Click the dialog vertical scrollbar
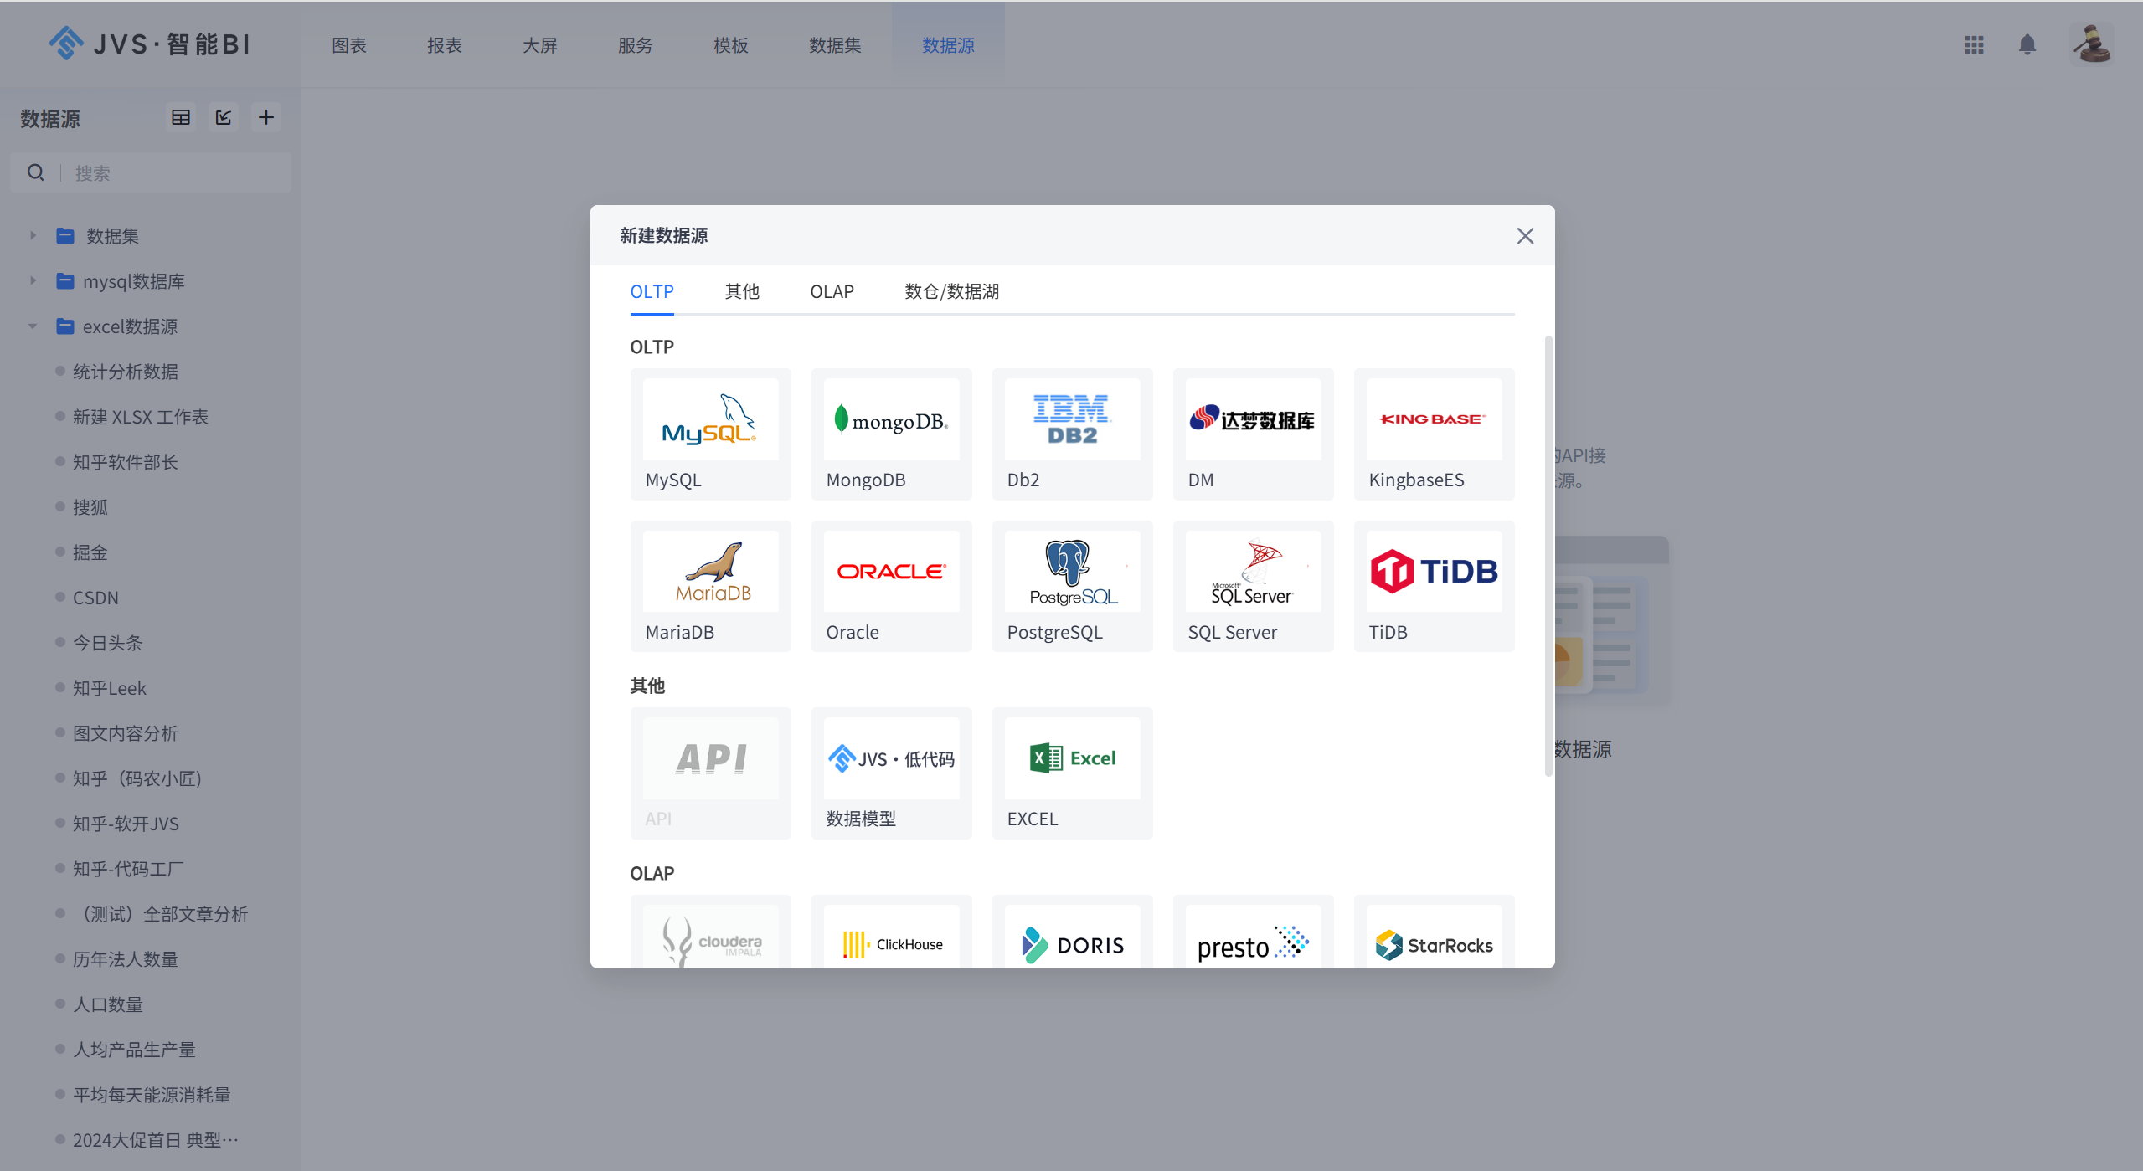Image resolution: width=2143 pixels, height=1171 pixels. click(x=1548, y=556)
